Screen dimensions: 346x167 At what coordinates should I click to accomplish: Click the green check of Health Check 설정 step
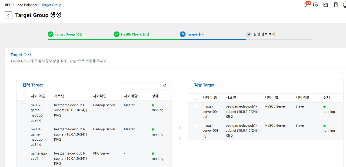pyautogui.click(x=117, y=34)
